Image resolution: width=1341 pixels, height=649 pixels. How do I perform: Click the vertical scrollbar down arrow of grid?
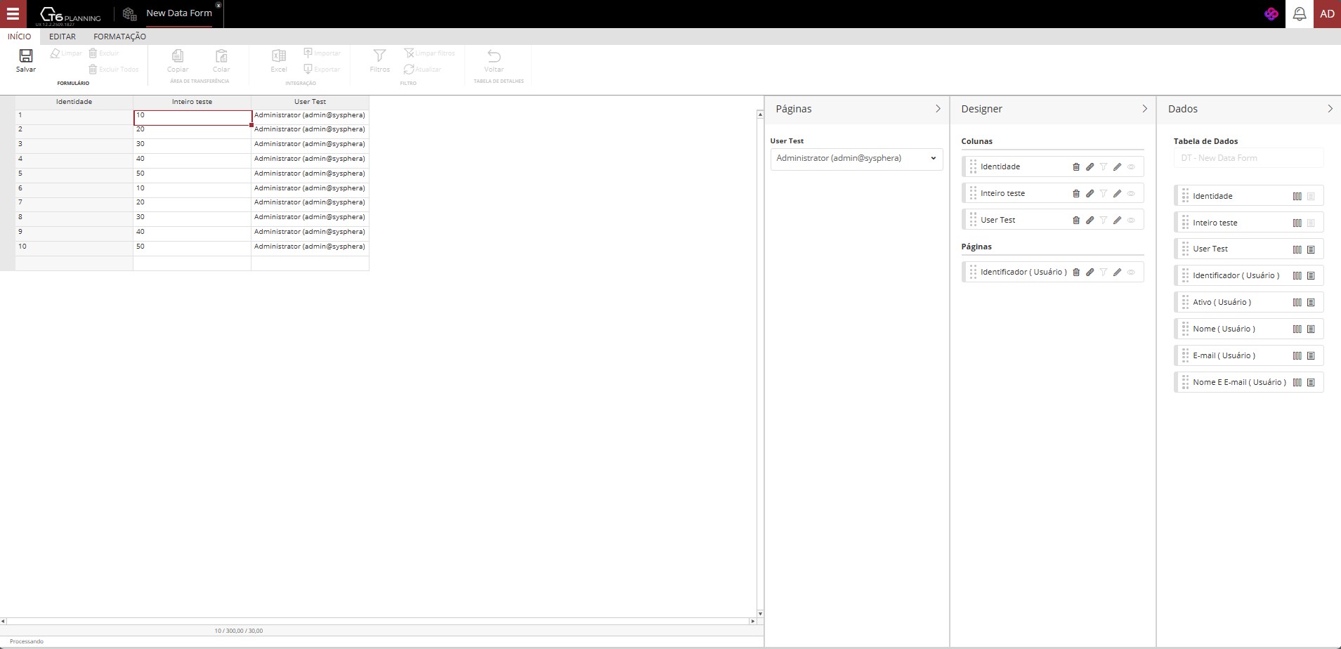click(x=760, y=614)
